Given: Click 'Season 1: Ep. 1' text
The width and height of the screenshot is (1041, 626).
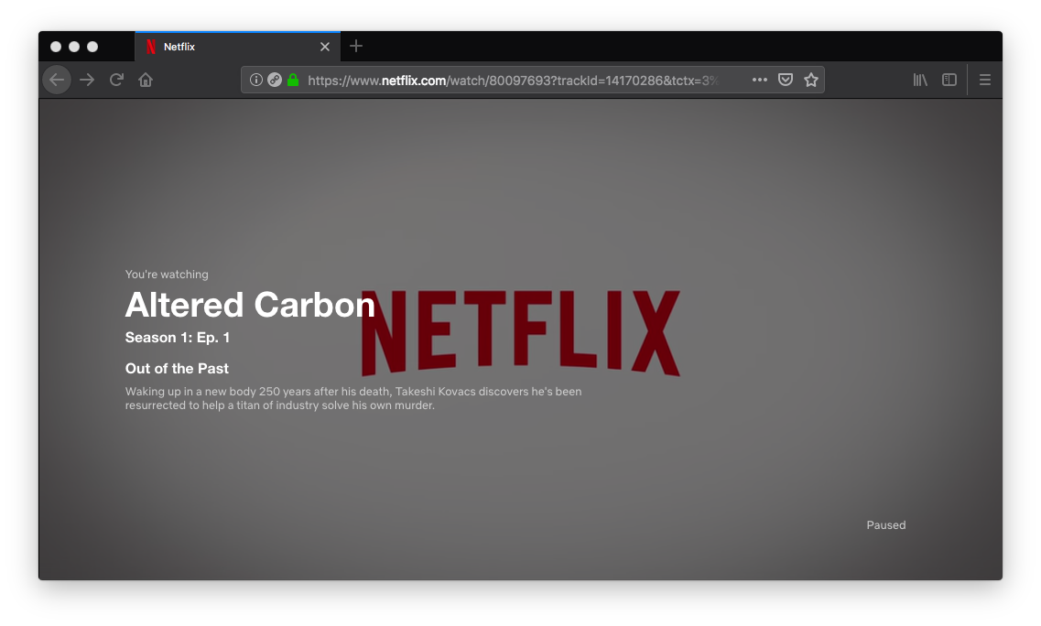Looking at the screenshot, I should tap(178, 337).
